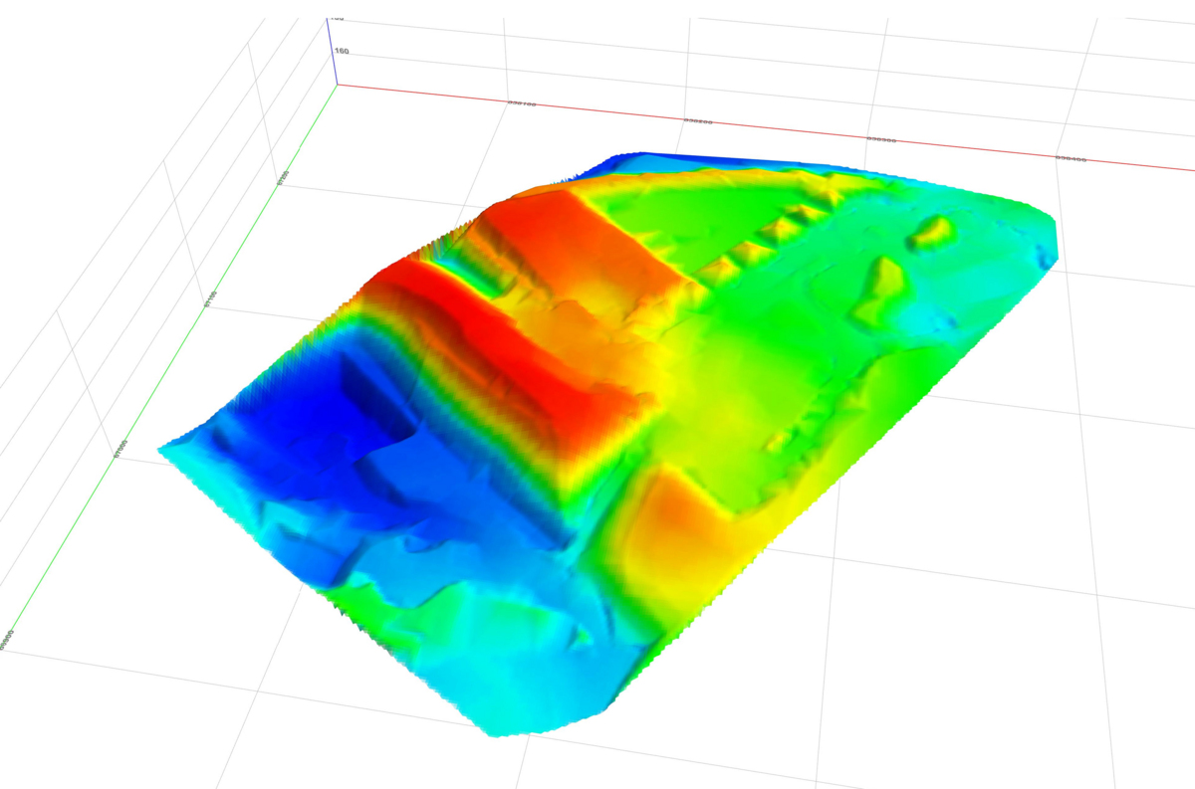Pick the uppermost small mound near right edge
This screenshot has height=789, width=1195.
point(933,232)
